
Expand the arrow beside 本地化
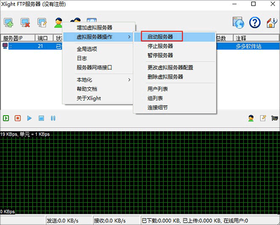(x=129, y=80)
